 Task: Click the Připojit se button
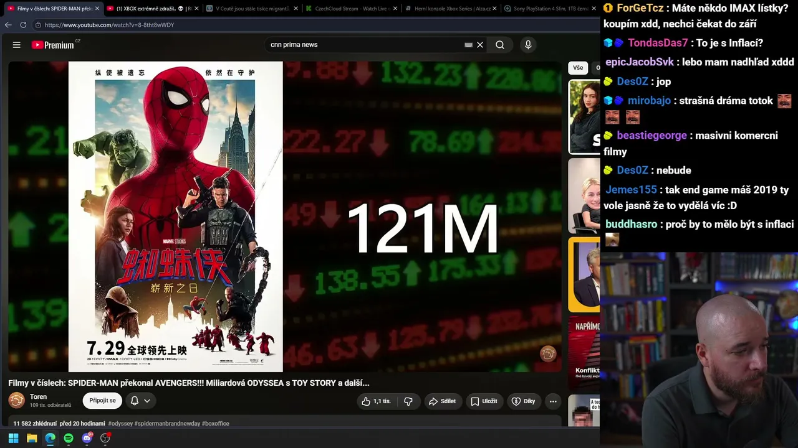point(102,401)
